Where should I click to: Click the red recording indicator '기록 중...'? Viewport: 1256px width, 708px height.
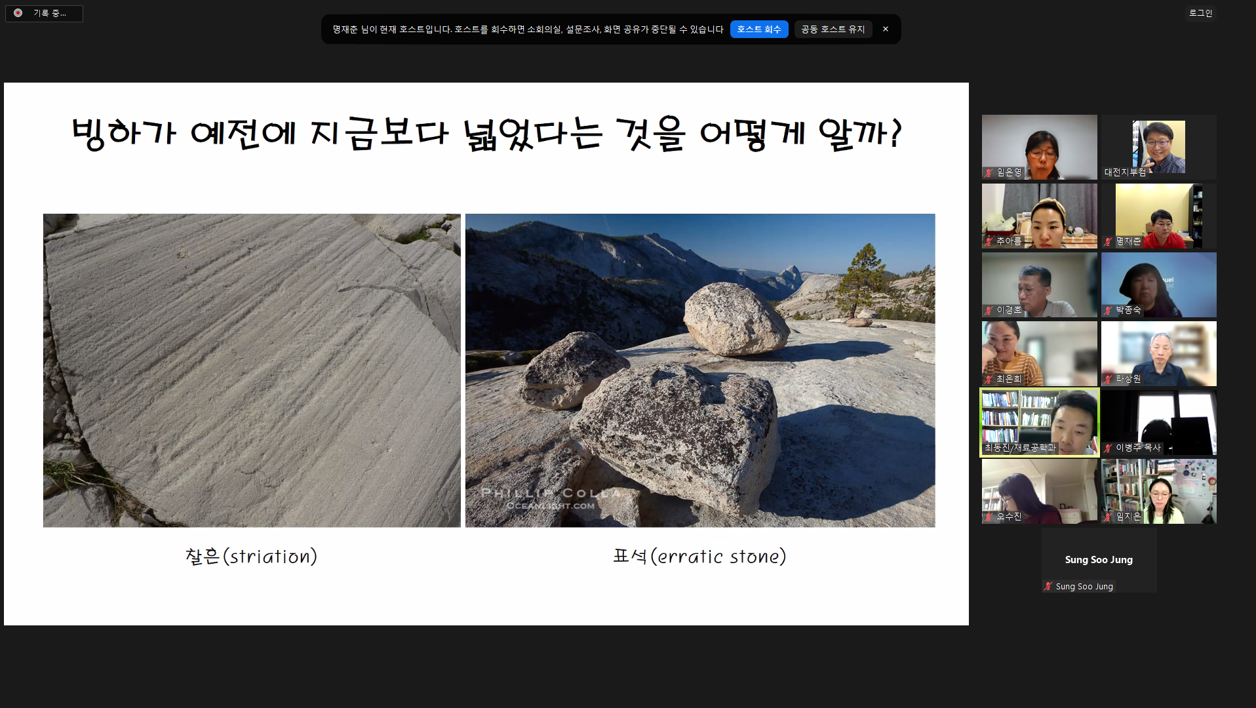(x=44, y=13)
